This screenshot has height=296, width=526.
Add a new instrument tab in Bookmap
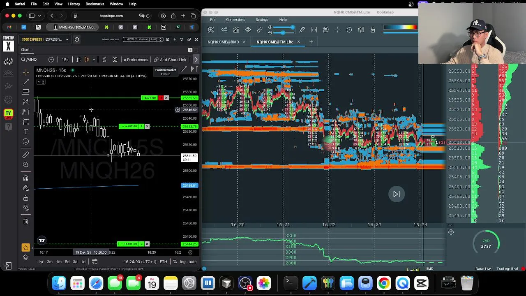click(x=311, y=42)
